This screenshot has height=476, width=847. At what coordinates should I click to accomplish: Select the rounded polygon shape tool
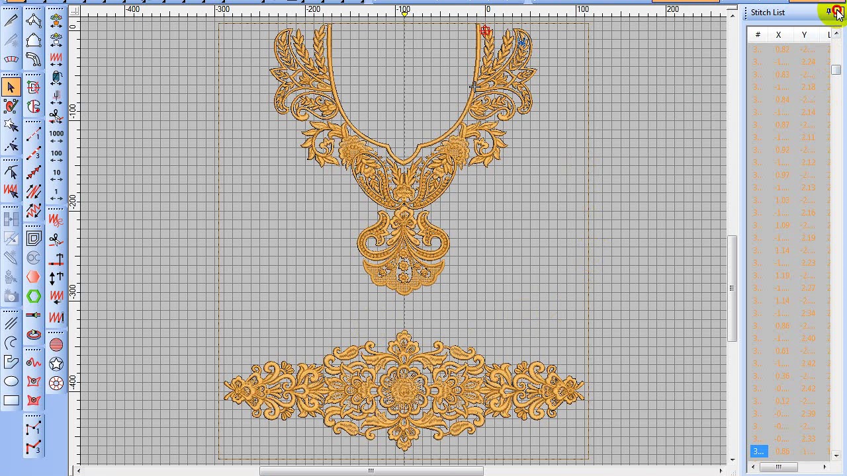pyautogui.click(x=34, y=40)
